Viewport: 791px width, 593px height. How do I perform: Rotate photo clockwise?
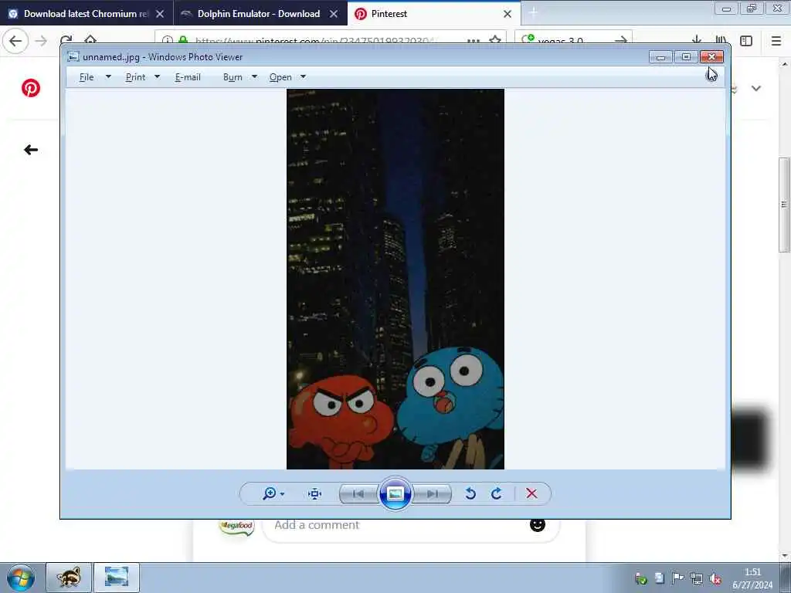click(497, 493)
